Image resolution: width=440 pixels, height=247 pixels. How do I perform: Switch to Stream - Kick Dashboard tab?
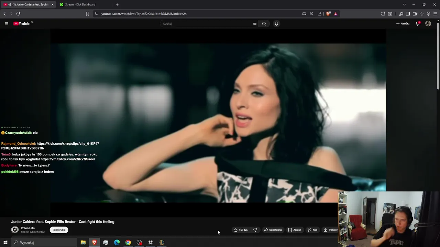point(80,4)
